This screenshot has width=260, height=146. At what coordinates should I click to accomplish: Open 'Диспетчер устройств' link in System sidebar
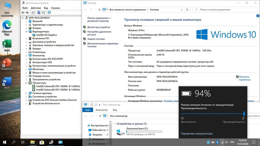click(x=99, y=27)
